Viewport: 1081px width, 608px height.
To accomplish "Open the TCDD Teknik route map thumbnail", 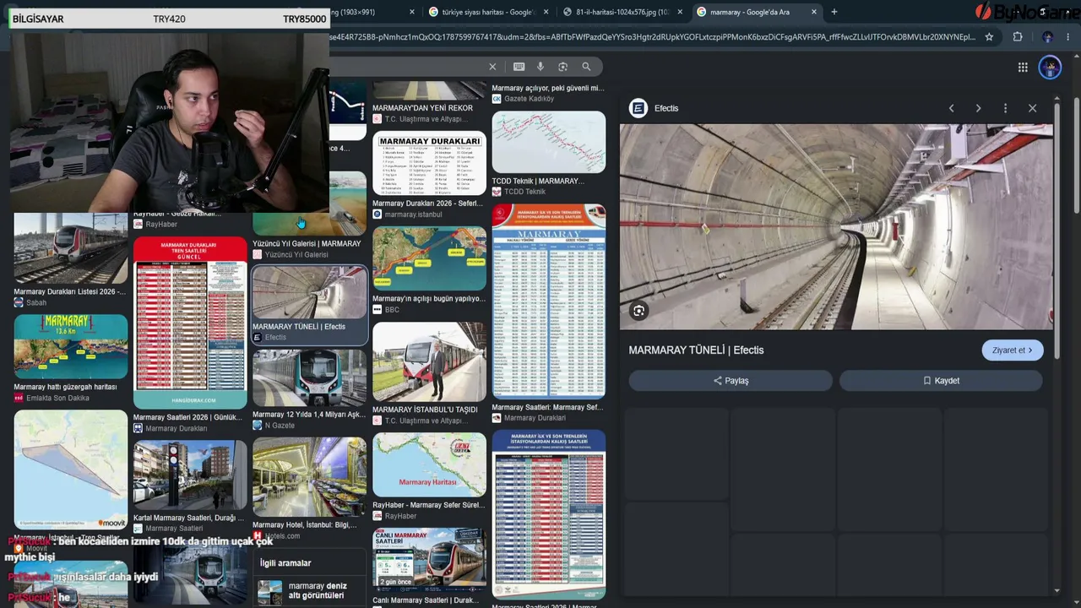I will click(x=549, y=143).
